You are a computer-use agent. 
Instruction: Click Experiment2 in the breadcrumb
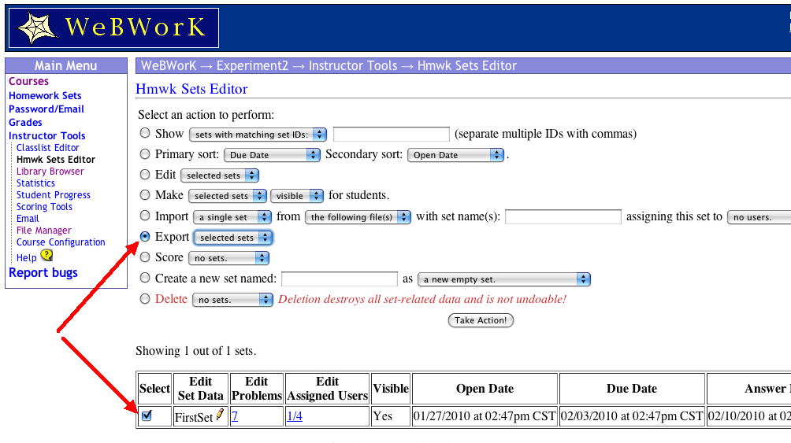252,65
